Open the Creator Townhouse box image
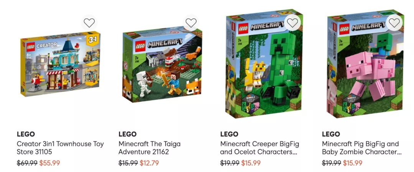This screenshot has height=172, width=414. click(61, 64)
